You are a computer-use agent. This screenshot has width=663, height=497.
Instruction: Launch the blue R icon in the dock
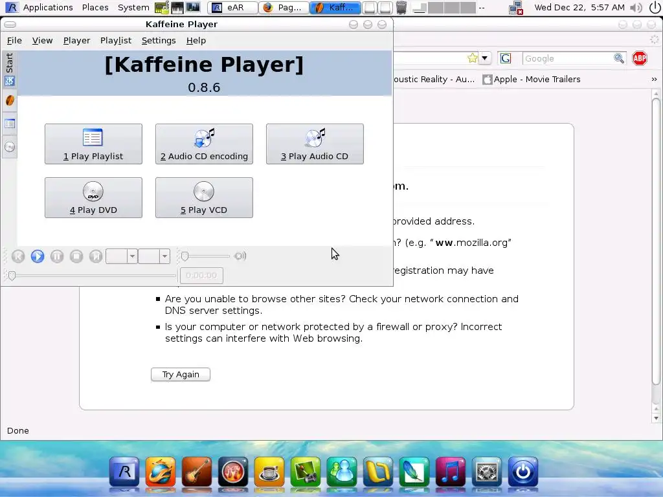pyautogui.click(x=124, y=472)
